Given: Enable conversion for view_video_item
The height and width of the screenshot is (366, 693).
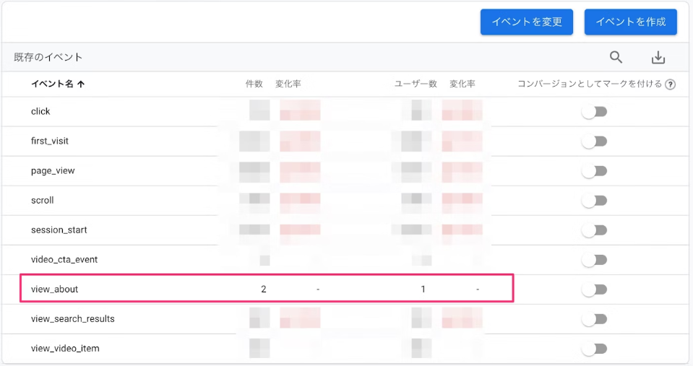Looking at the screenshot, I should click(595, 349).
